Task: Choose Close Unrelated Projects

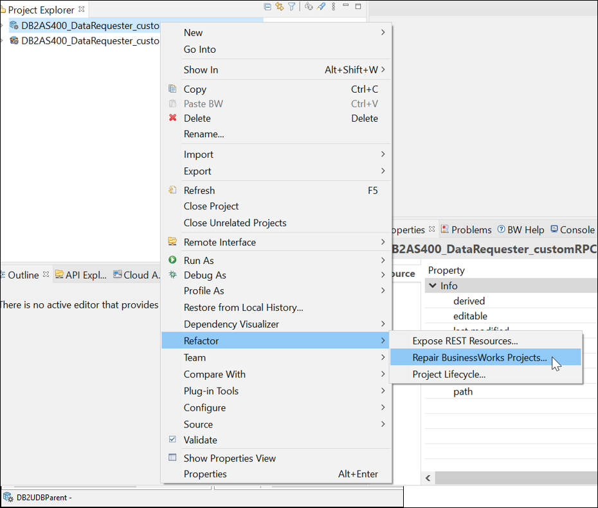Action: tap(276, 223)
